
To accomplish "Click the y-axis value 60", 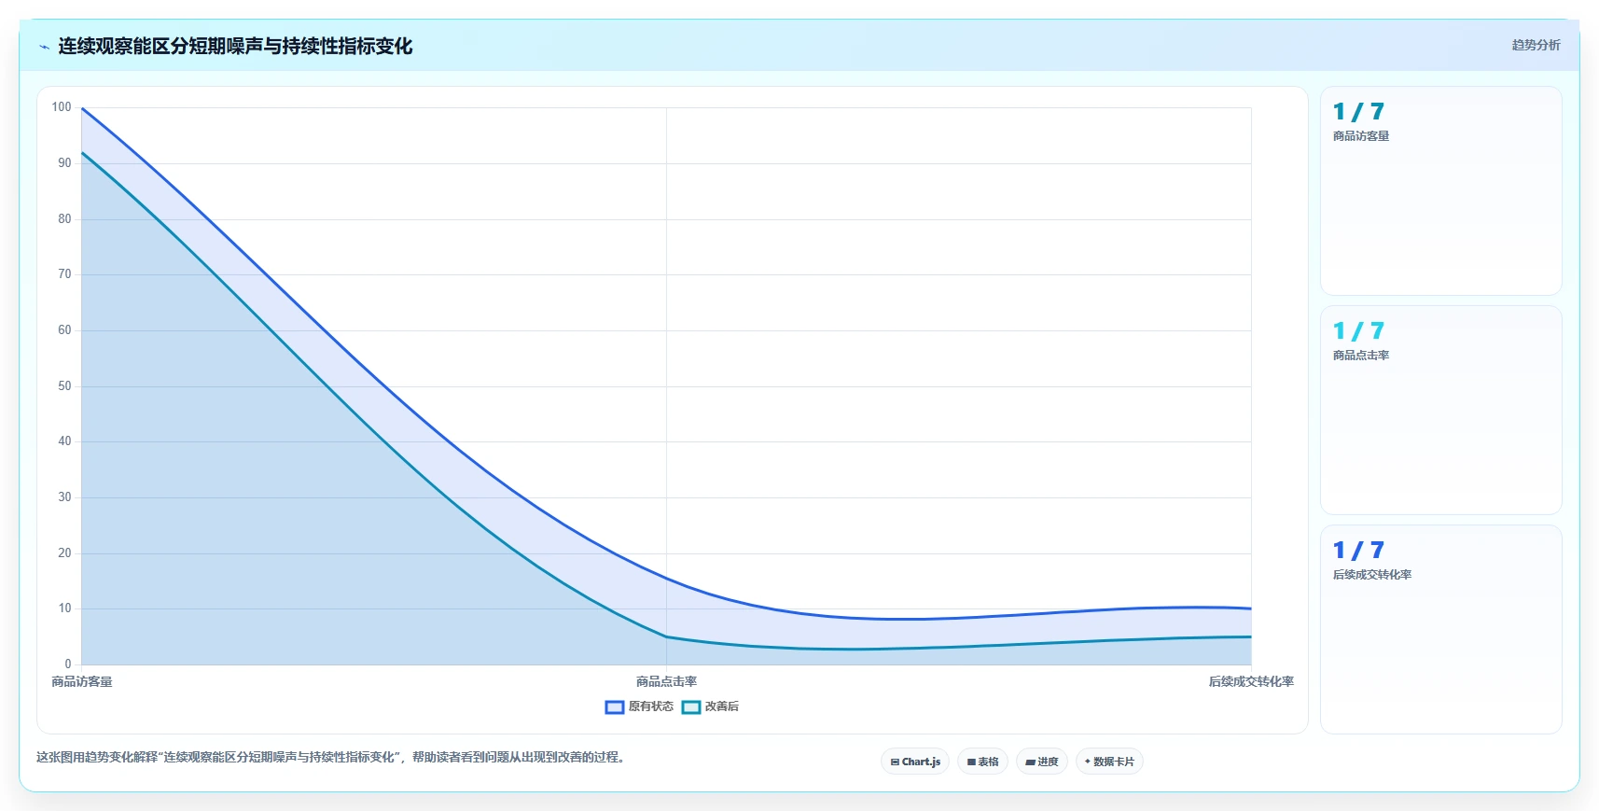I will [64, 330].
